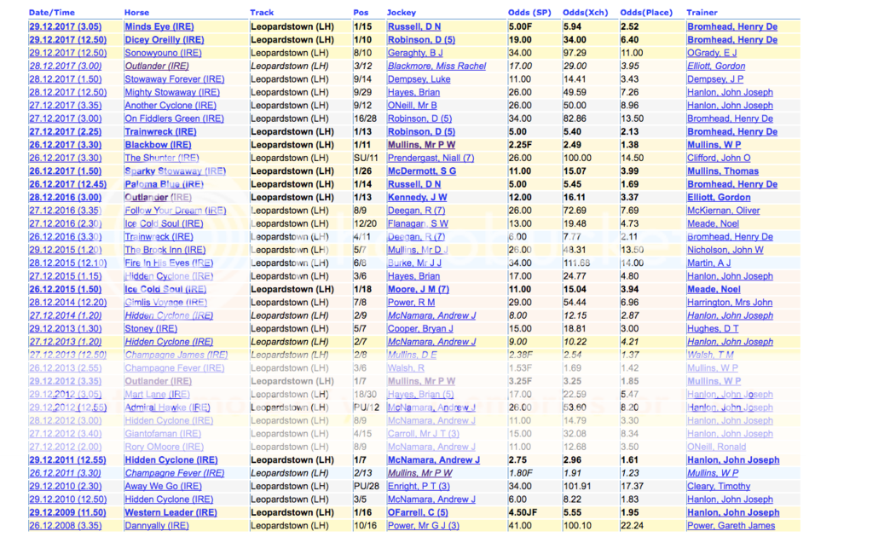Open the 29.12.2017 (3.05) race date link
The width and height of the screenshot is (873, 537).
coord(65,26)
